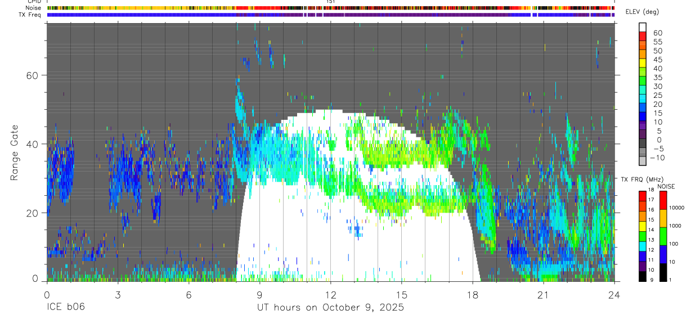Pick the purple 10–11 MHz TX frequency swatch
The image size is (691, 319).
coord(643,266)
